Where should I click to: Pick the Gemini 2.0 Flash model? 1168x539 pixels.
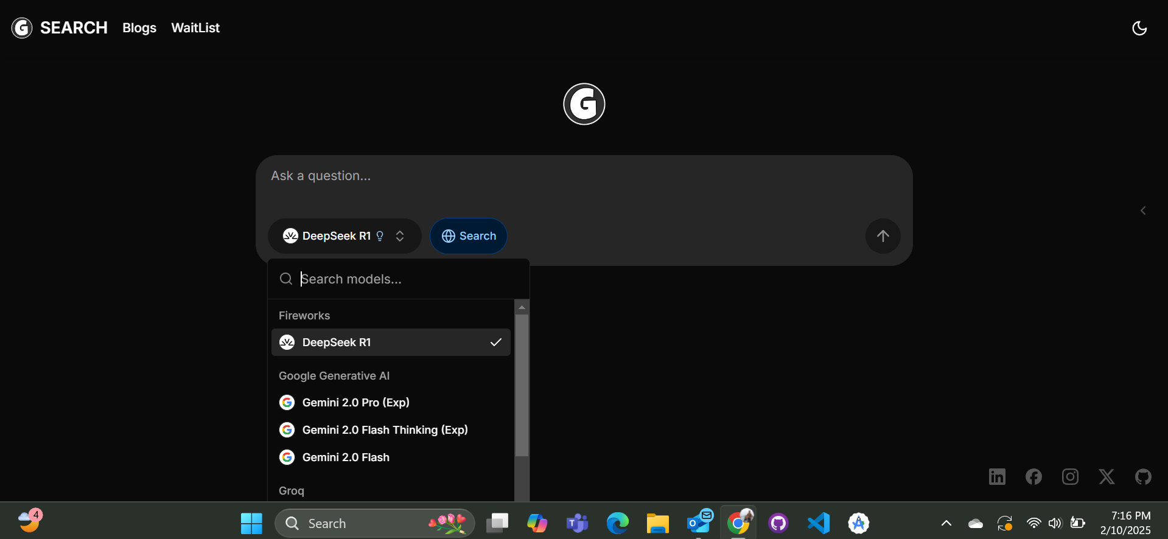tap(391, 457)
